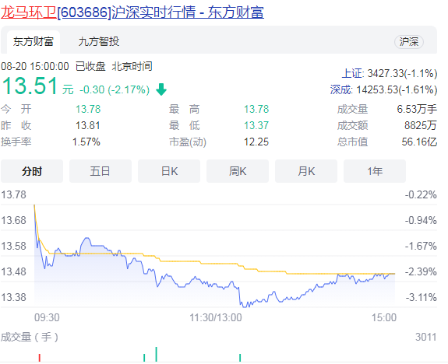The height and width of the screenshot is (364, 448).
Task: Switch to the 九方智投 tab
Action: point(99,42)
